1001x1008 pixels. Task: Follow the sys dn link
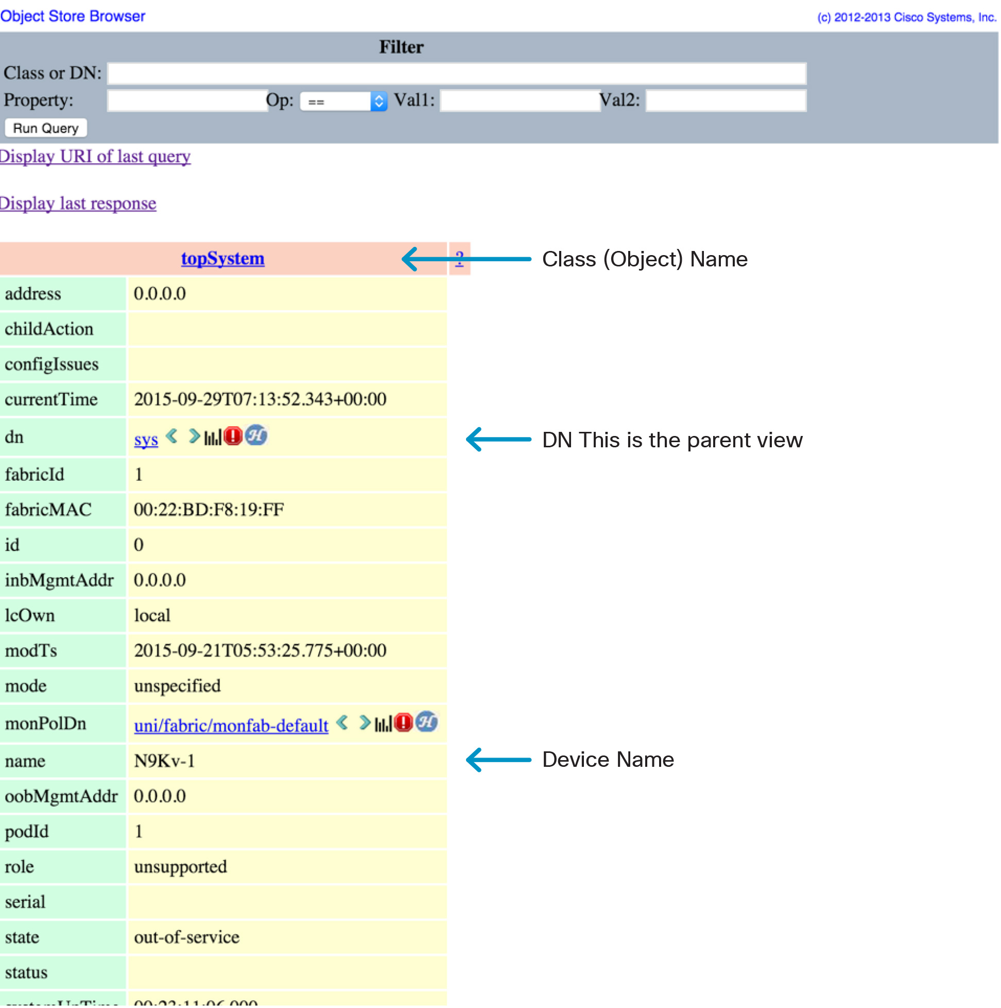pos(146,440)
